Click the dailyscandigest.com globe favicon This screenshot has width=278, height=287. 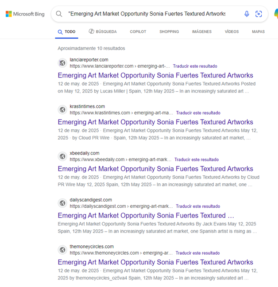click(62, 203)
